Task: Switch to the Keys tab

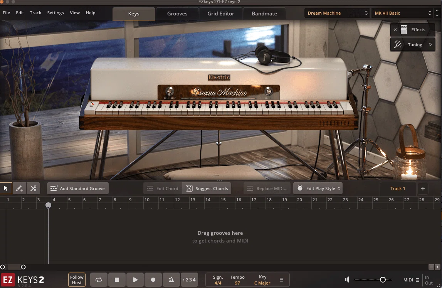Action: pyautogui.click(x=134, y=13)
